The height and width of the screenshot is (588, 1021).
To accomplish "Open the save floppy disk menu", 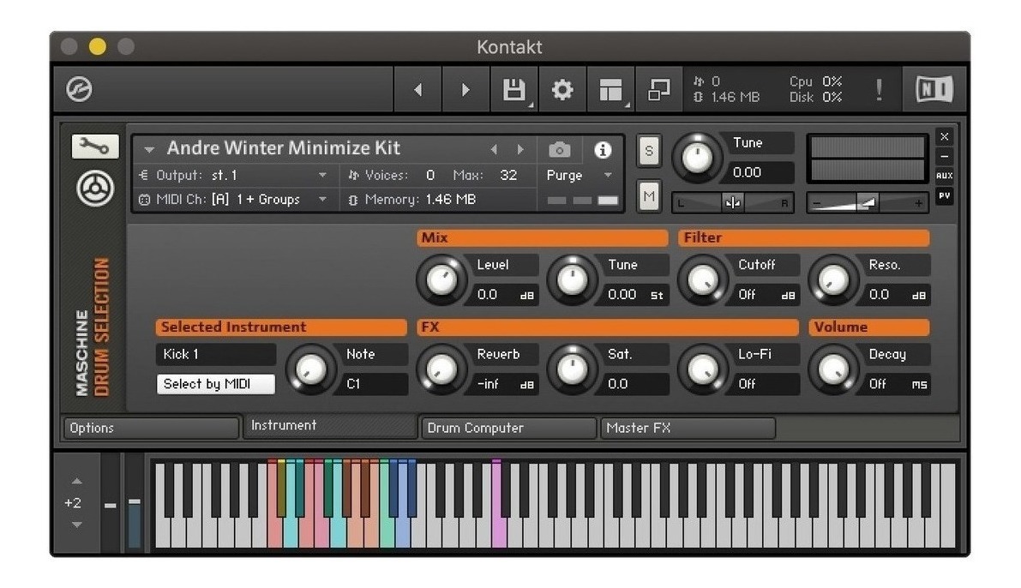I will (514, 89).
